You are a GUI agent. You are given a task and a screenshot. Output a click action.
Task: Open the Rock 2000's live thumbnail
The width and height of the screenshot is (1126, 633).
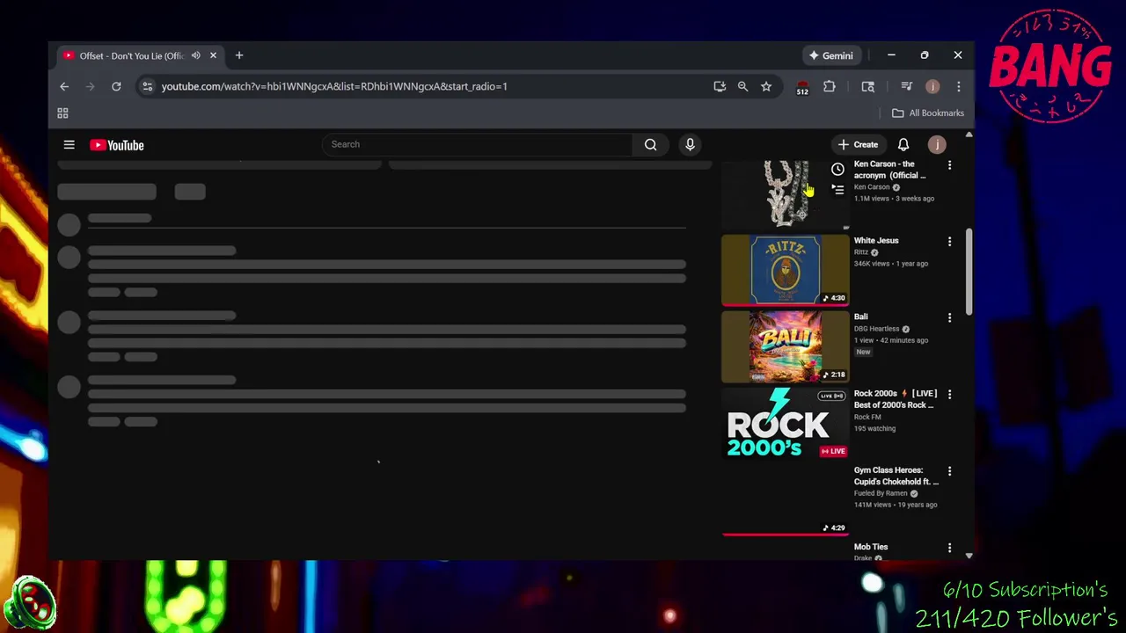tap(785, 423)
